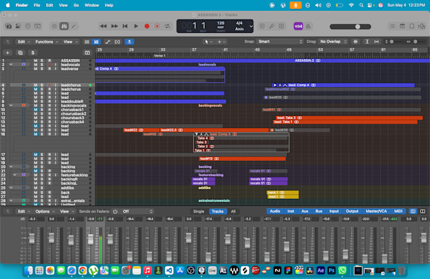This screenshot has width=430, height=279.
Task: Open the Snap Smart dropdown
Action: click(280, 42)
